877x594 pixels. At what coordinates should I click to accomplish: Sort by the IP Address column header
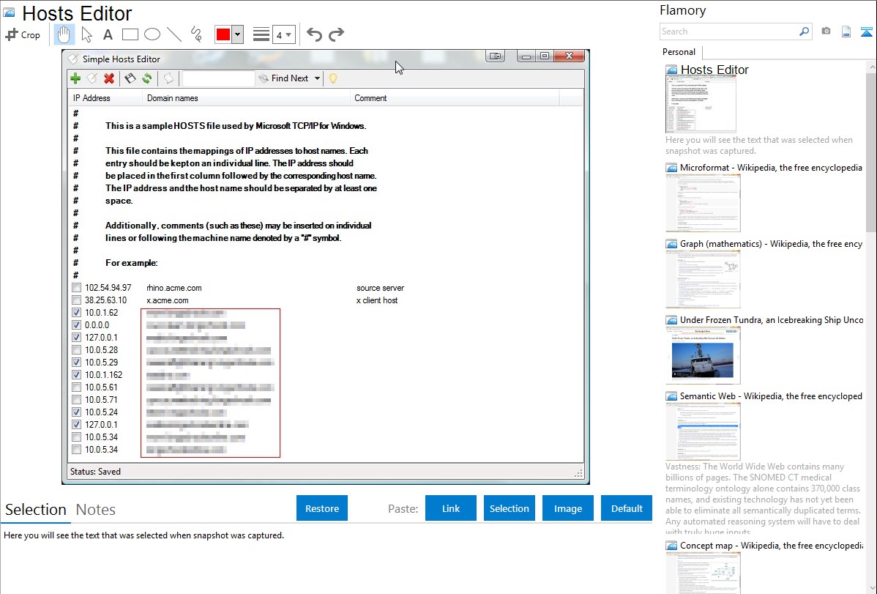[x=105, y=98]
